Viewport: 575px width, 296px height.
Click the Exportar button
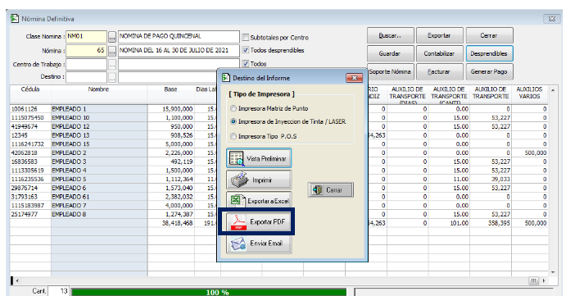click(x=439, y=35)
